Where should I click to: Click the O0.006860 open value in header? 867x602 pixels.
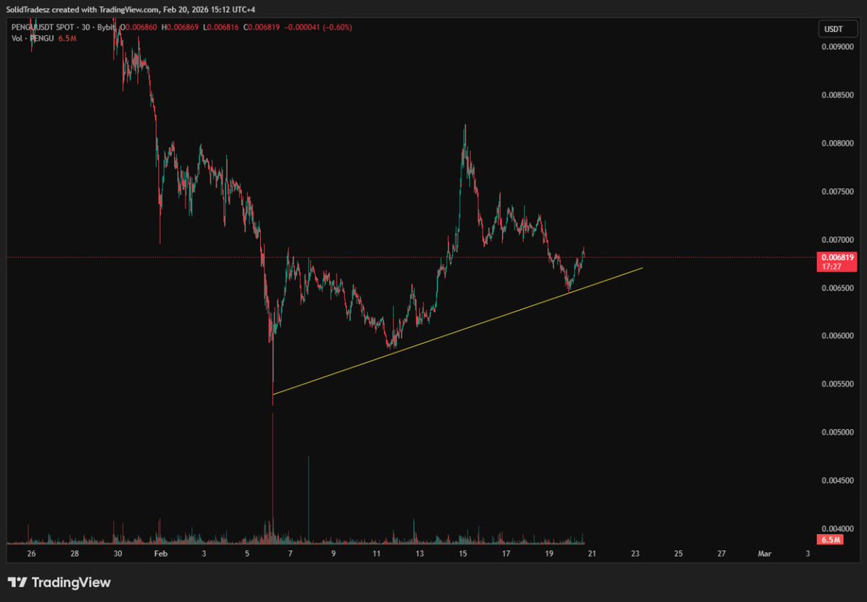(x=139, y=27)
